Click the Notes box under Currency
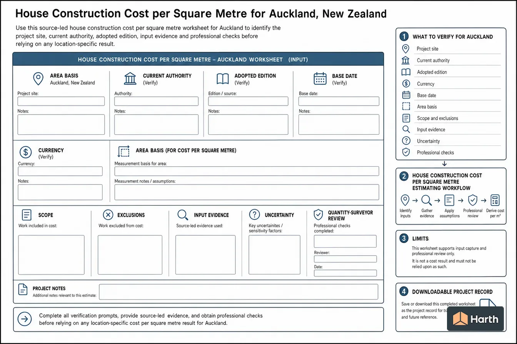The height and width of the screenshot is (344, 517). 60,192
